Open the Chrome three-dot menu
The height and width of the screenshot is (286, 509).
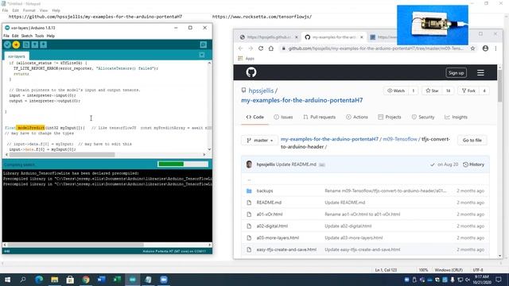(495, 48)
